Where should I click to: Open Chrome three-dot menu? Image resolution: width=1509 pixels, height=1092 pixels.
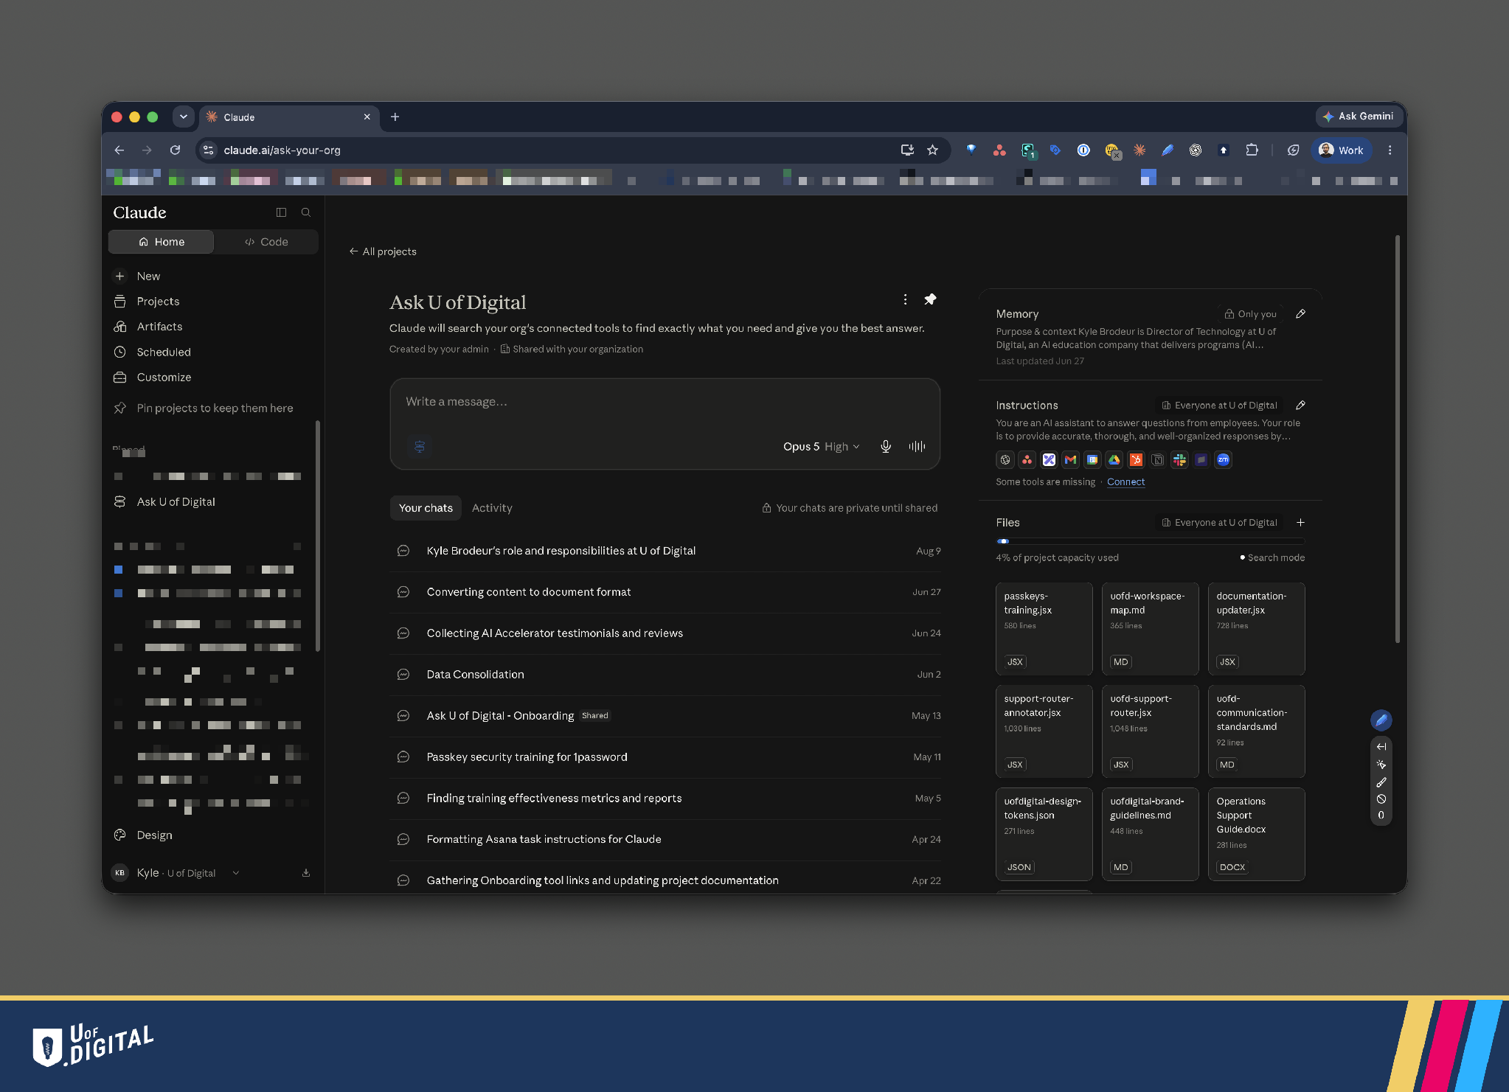click(1390, 150)
